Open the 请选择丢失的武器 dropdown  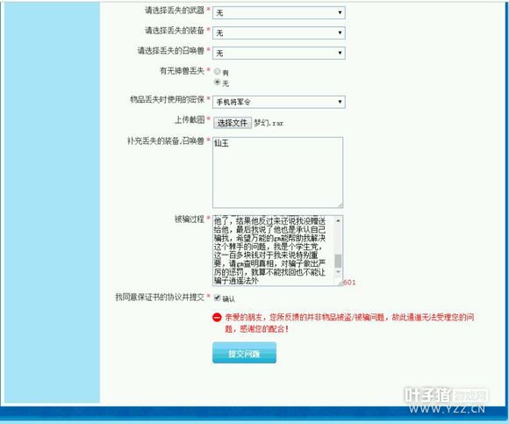[x=279, y=12]
